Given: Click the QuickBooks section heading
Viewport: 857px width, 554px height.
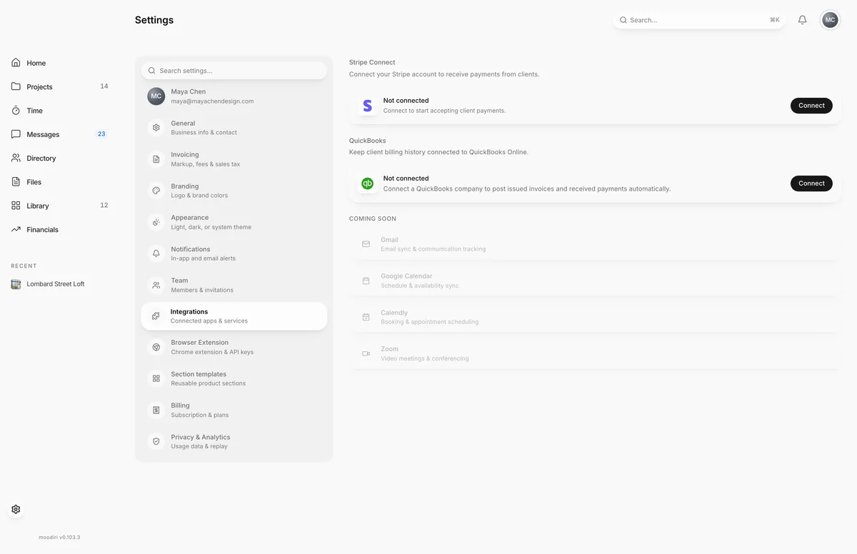Looking at the screenshot, I should pyautogui.click(x=368, y=141).
